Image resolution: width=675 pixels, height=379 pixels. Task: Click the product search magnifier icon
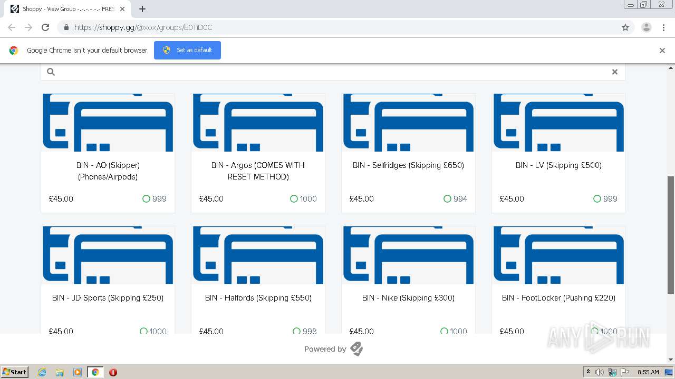click(51, 72)
